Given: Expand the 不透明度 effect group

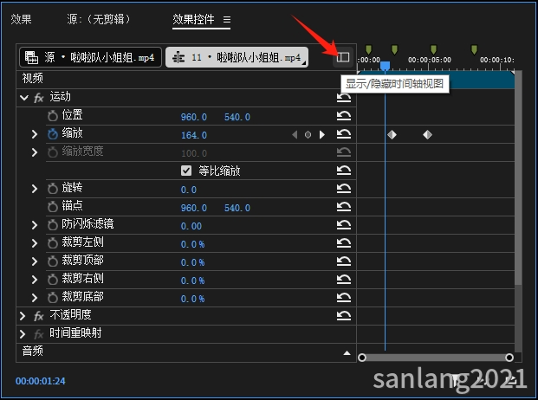Looking at the screenshot, I should pos(23,316).
